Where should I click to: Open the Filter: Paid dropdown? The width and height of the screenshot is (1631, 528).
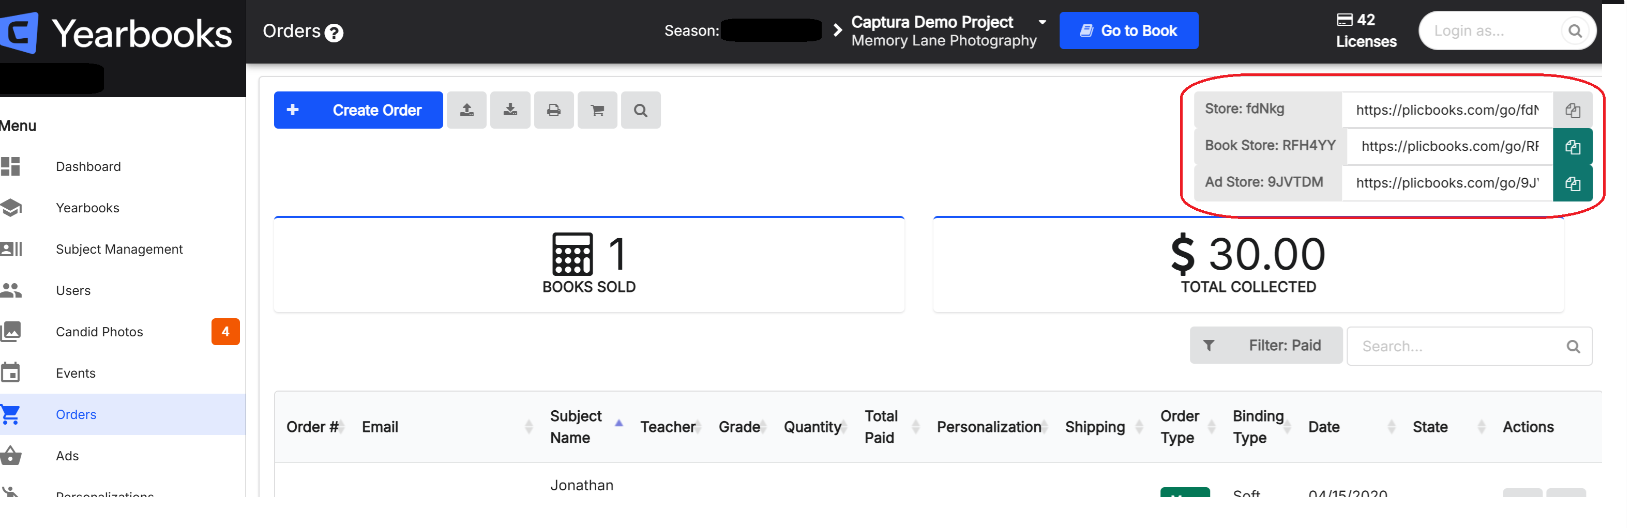[x=1266, y=345]
